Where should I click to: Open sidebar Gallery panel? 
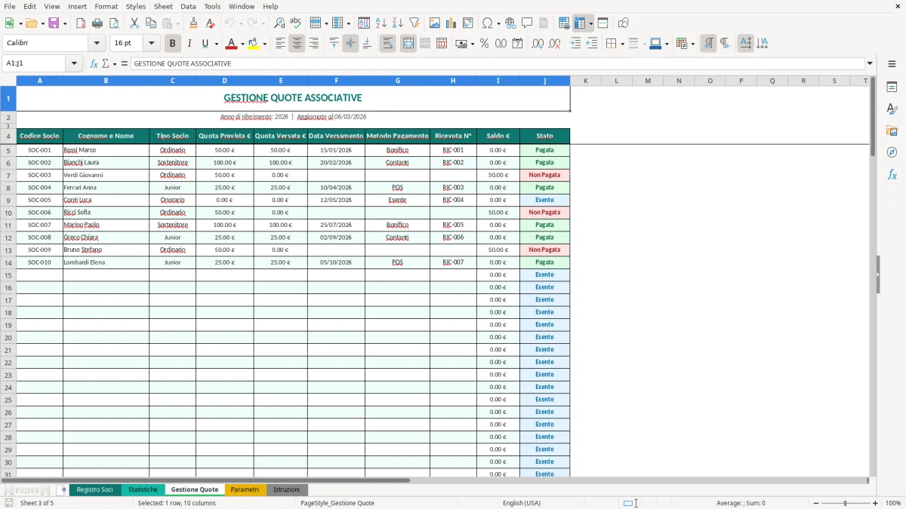[x=892, y=130]
